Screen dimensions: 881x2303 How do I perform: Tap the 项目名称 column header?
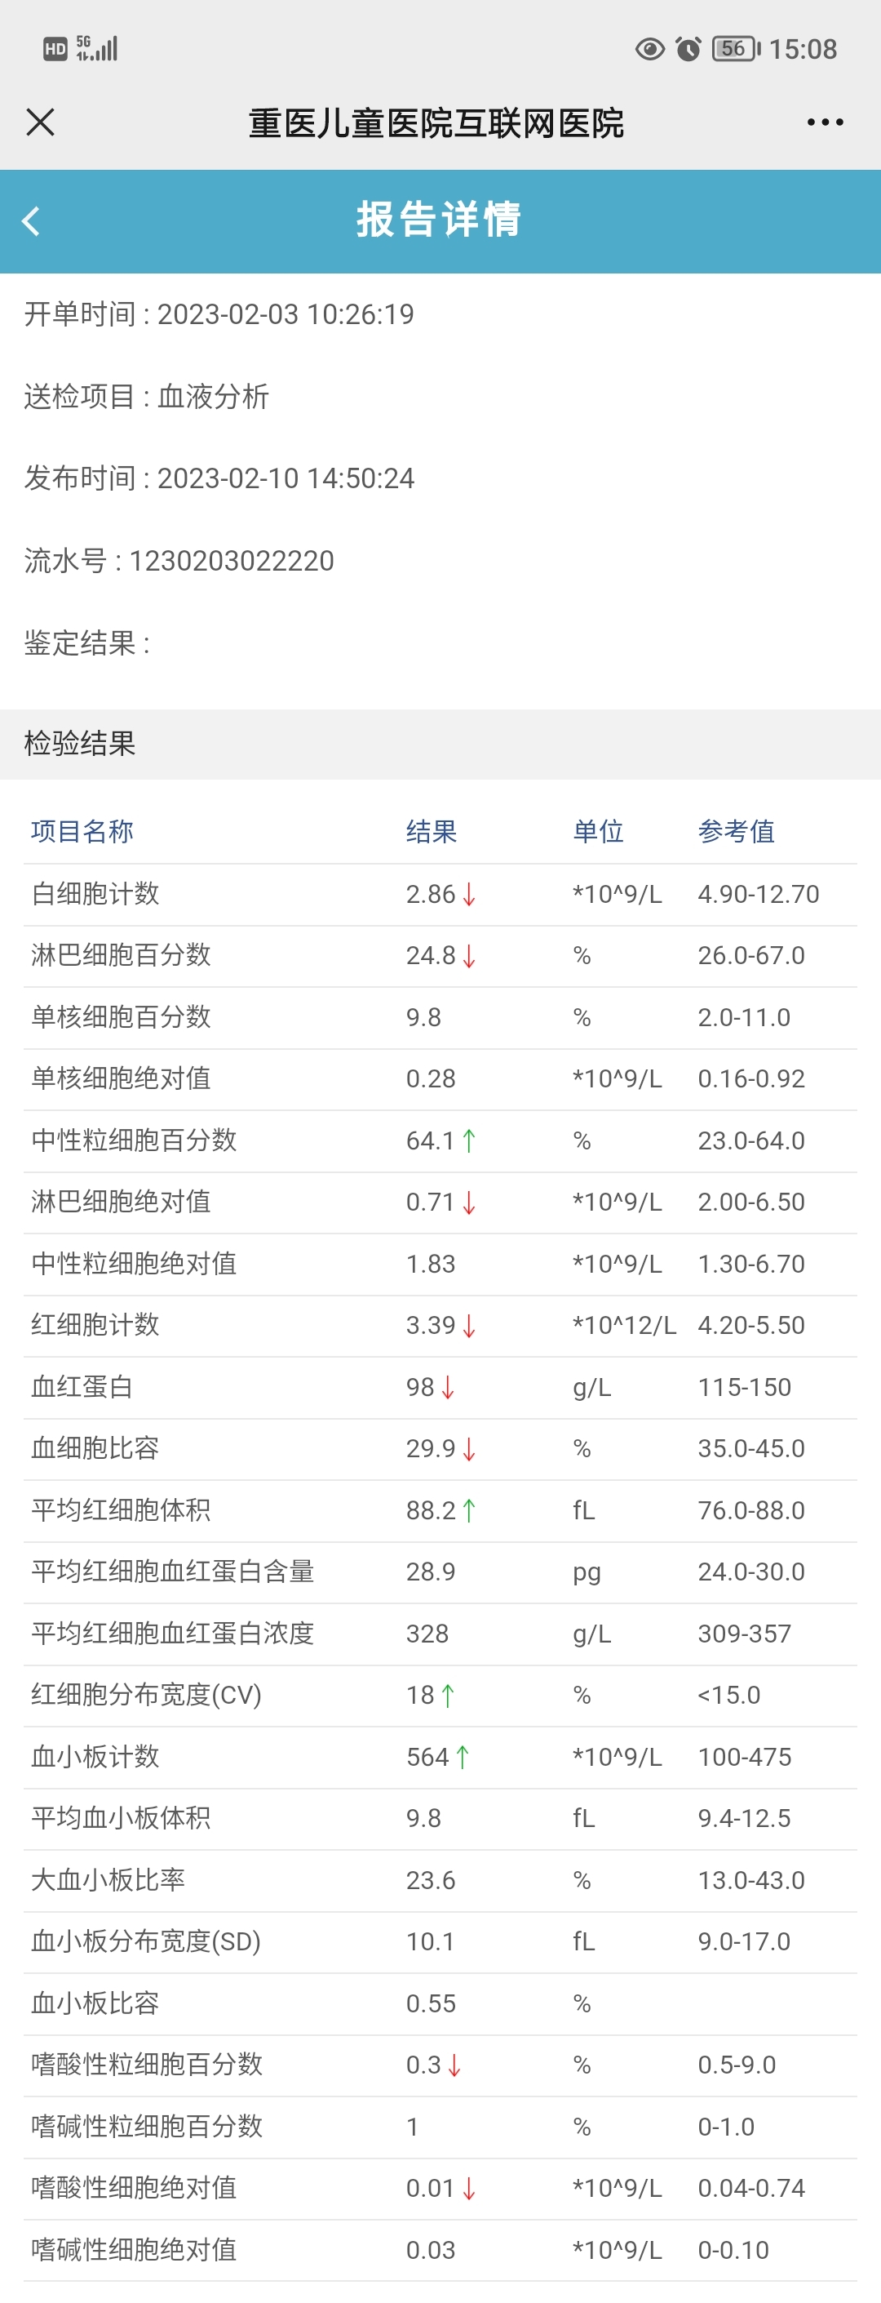pos(82,831)
